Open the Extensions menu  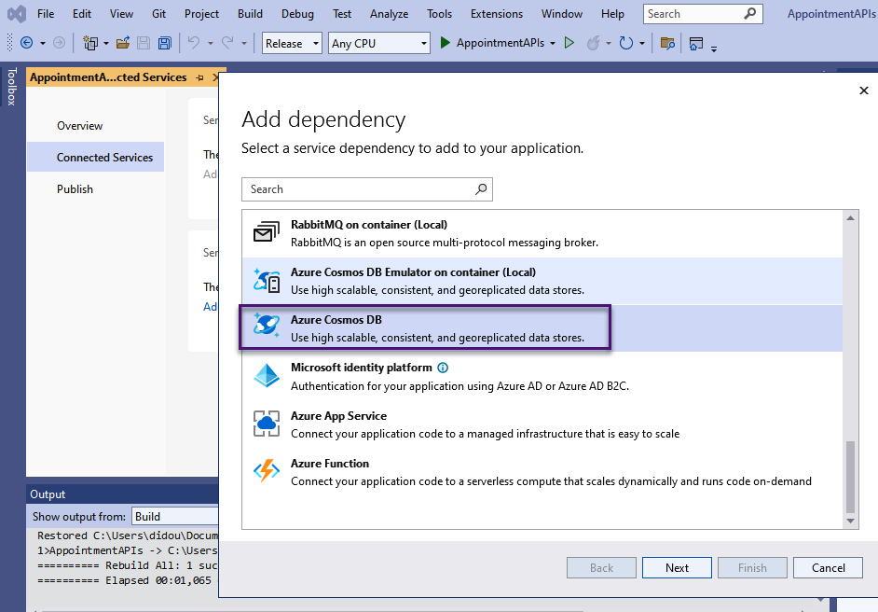click(x=497, y=13)
